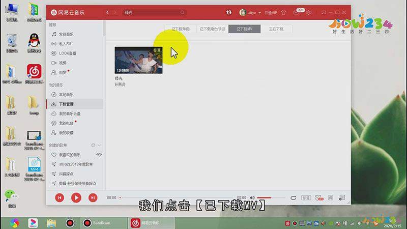Click the sync arrows icon in header
The width and height of the screenshot is (407, 229).
coord(228,12)
